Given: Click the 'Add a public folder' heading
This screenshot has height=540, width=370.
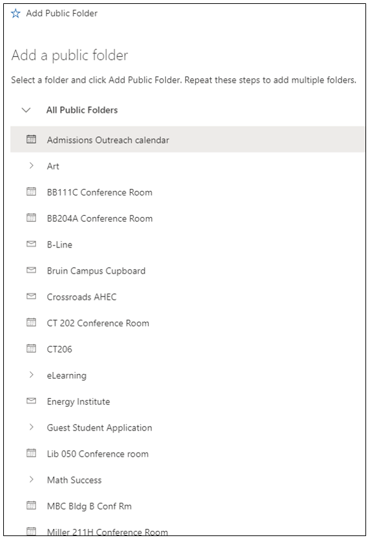Looking at the screenshot, I should click(x=70, y=55).
